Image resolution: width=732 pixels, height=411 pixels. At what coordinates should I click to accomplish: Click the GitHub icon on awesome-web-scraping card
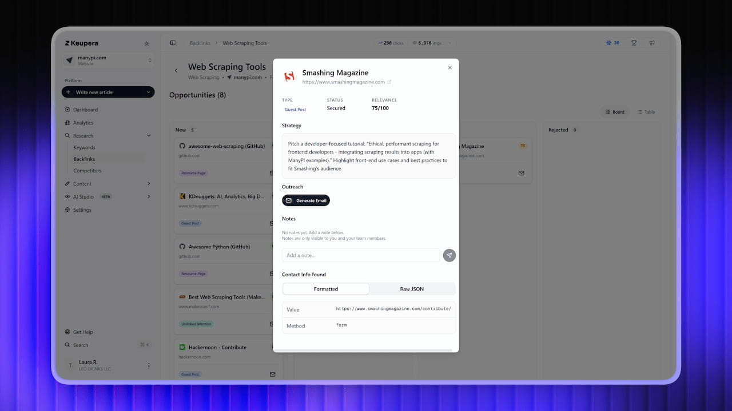pyautogui.click(x=182, y=146)
